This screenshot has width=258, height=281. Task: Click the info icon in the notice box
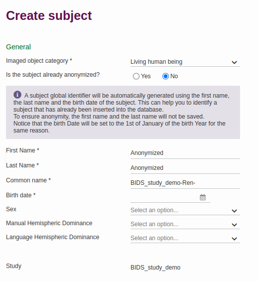[17, 95]
